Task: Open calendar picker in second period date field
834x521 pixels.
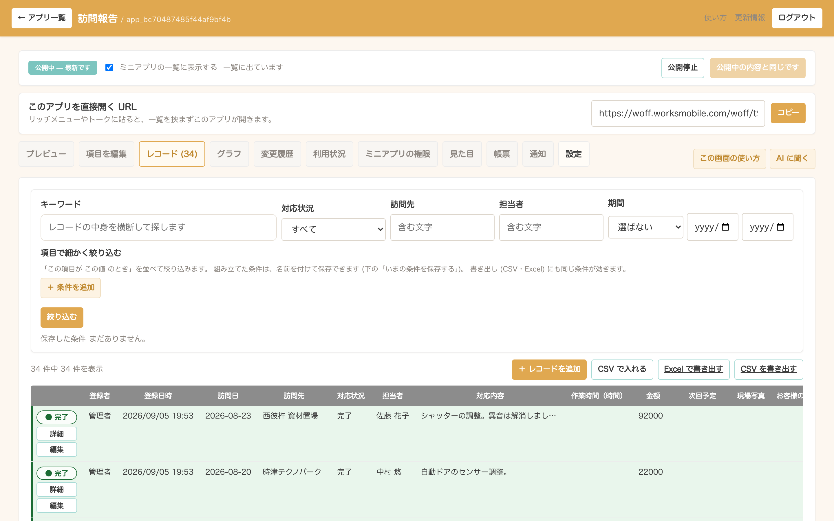Action: 780,227
